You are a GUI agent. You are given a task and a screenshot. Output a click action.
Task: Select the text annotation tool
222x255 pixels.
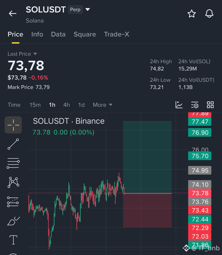click(13, 240)
